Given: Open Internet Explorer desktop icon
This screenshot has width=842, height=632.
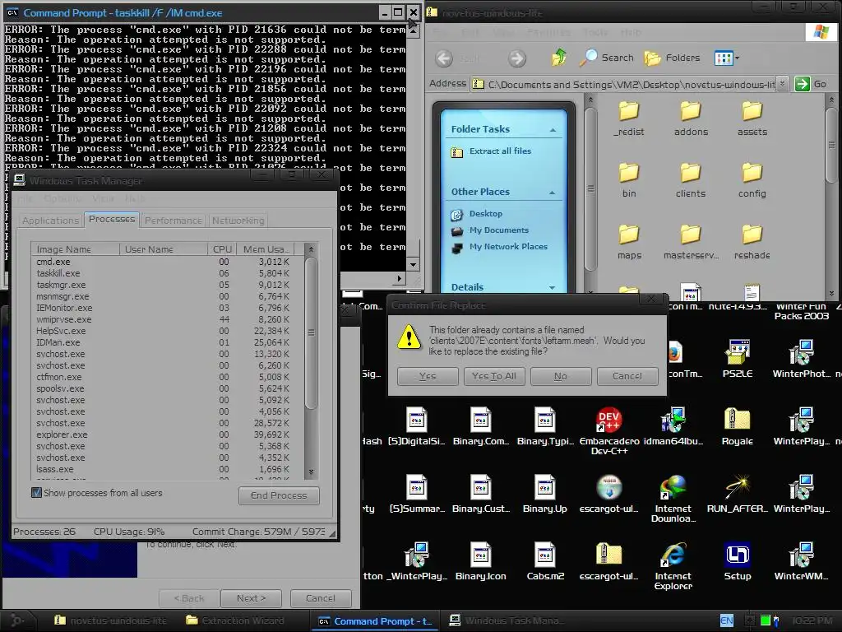Looking at the screenshot, I should pyautogui.click(x=673, y=566).
